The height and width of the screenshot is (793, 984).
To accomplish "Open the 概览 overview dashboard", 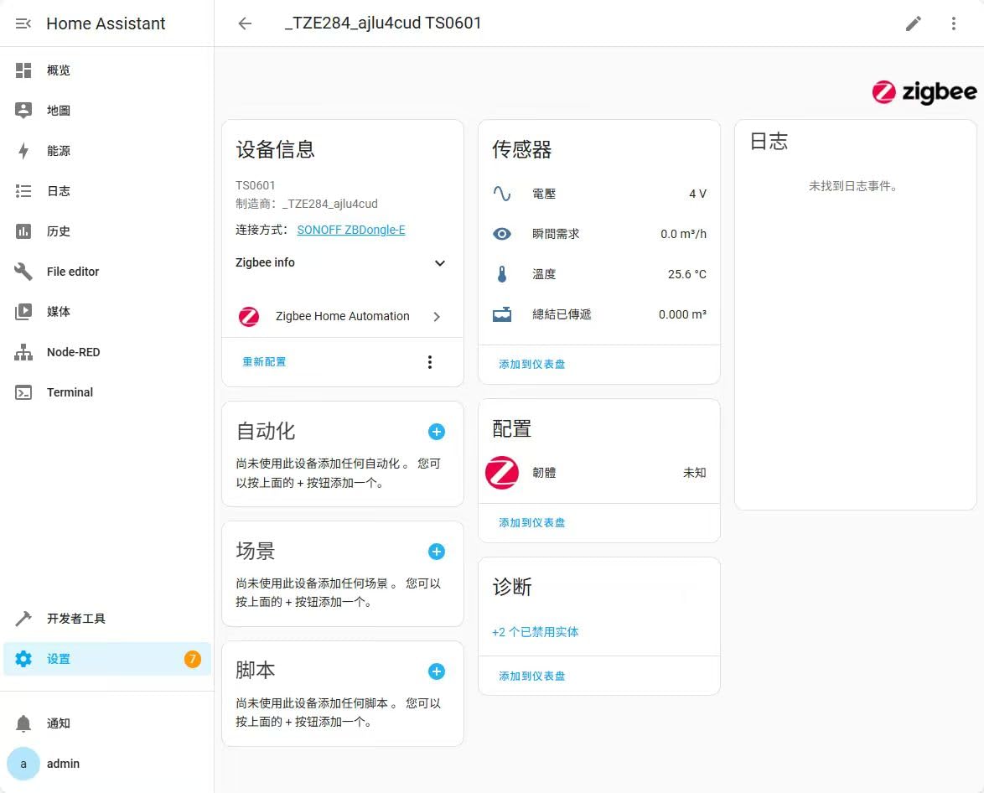I will pos(106,70).
